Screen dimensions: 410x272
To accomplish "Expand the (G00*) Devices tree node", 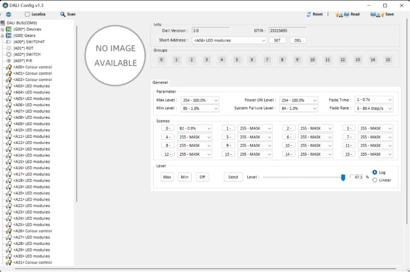I will 2,30.
